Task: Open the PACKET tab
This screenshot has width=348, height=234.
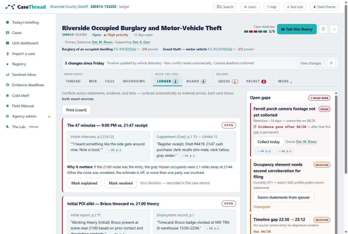Action: (x=256, y=81)
